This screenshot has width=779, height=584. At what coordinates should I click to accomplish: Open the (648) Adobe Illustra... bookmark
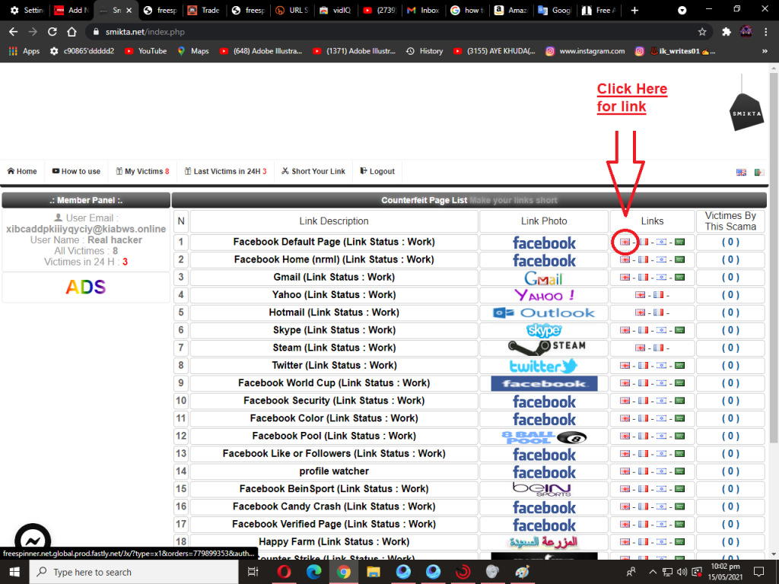(x=261, y=51)
